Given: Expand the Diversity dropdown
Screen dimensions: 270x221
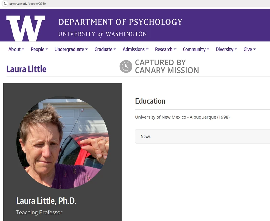Looking at the screenshot, I should (226, 49).
